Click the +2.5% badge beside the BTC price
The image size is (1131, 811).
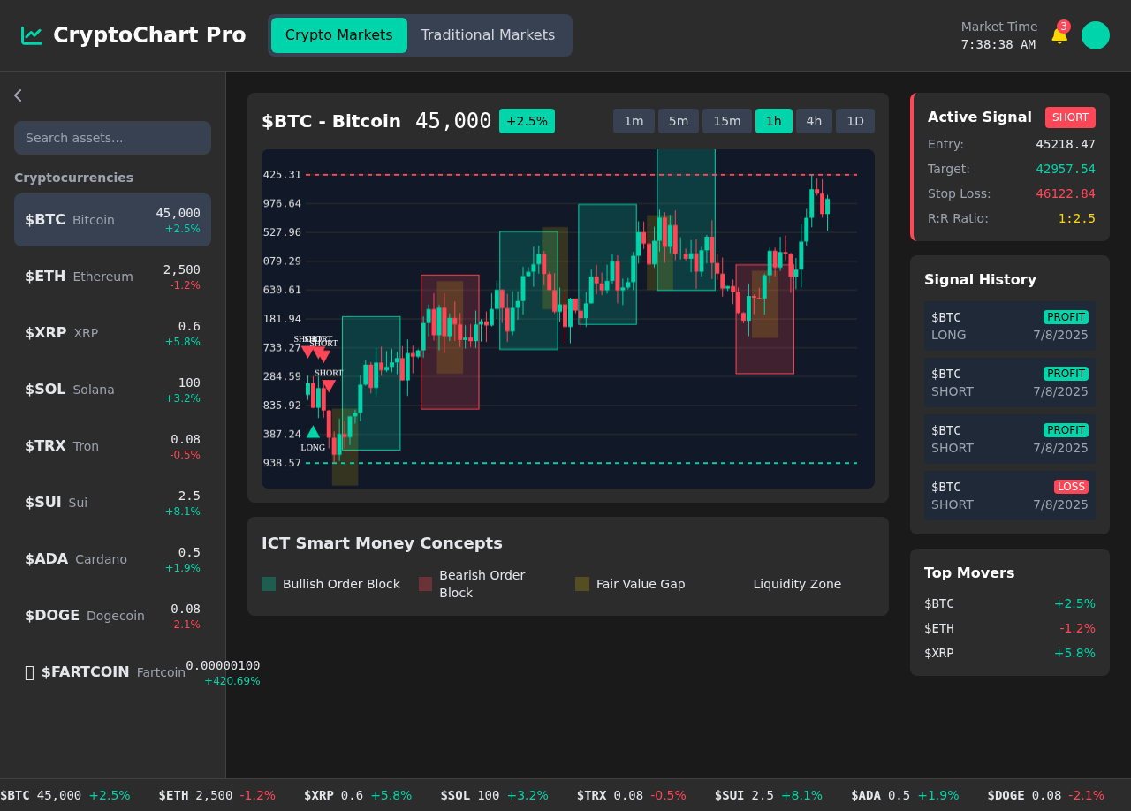[527, 121]
